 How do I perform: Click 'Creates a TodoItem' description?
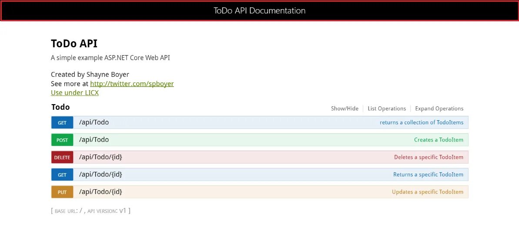439,140
